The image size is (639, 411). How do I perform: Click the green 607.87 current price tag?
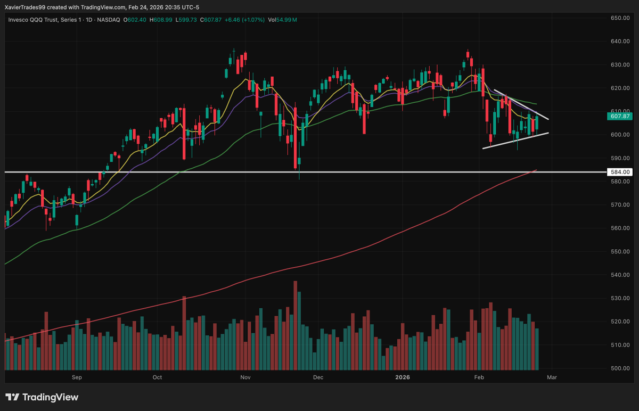click(620, 116)
